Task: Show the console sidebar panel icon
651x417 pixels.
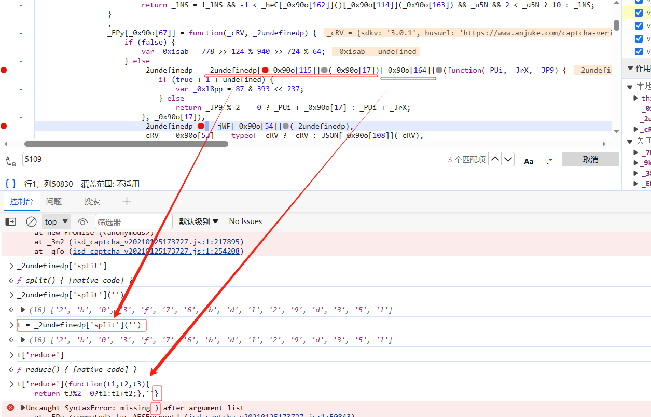Action: 10,221
